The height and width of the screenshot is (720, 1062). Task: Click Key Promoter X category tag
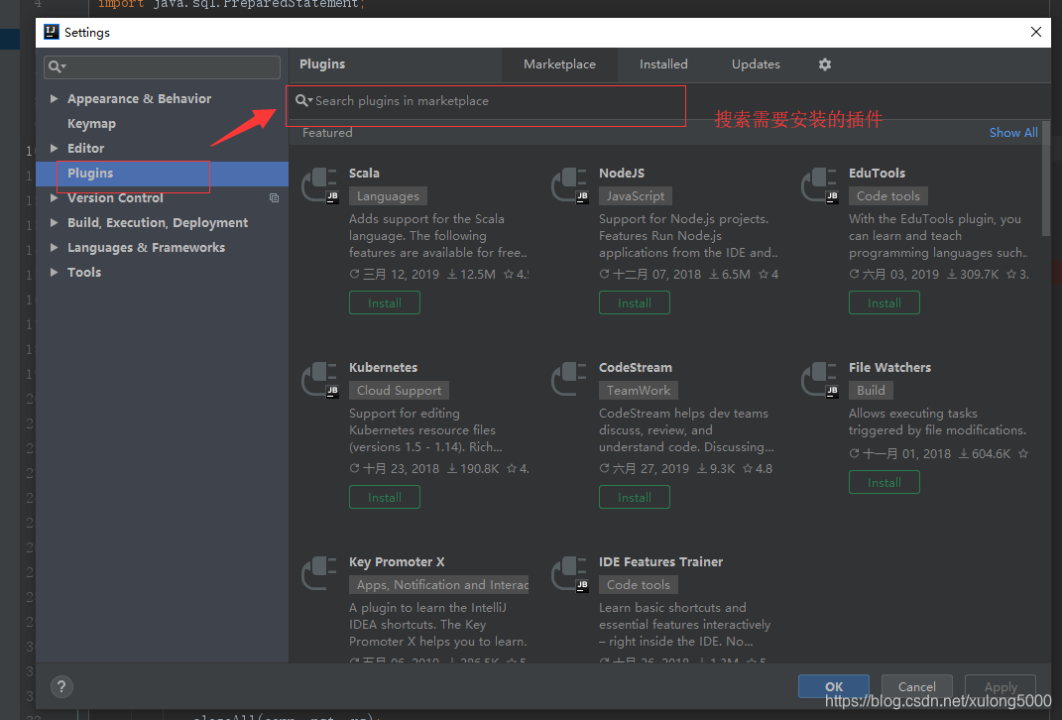[x=439, y=585]
